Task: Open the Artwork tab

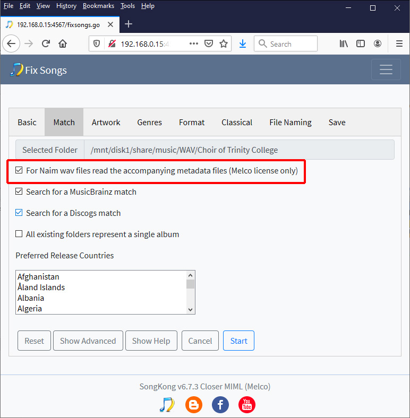Action: tap(106, 123)
